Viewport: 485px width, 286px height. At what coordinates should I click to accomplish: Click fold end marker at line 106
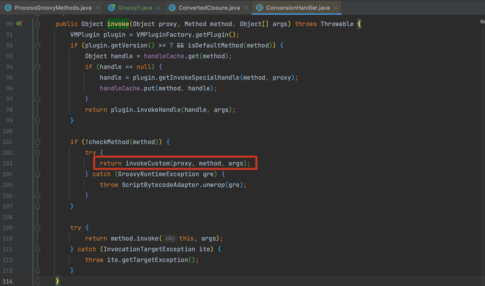pos(38,195)
